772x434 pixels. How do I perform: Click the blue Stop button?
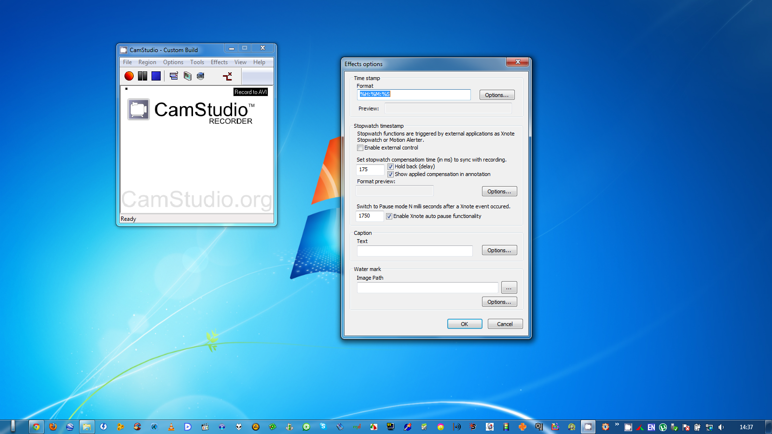[156, 76]
